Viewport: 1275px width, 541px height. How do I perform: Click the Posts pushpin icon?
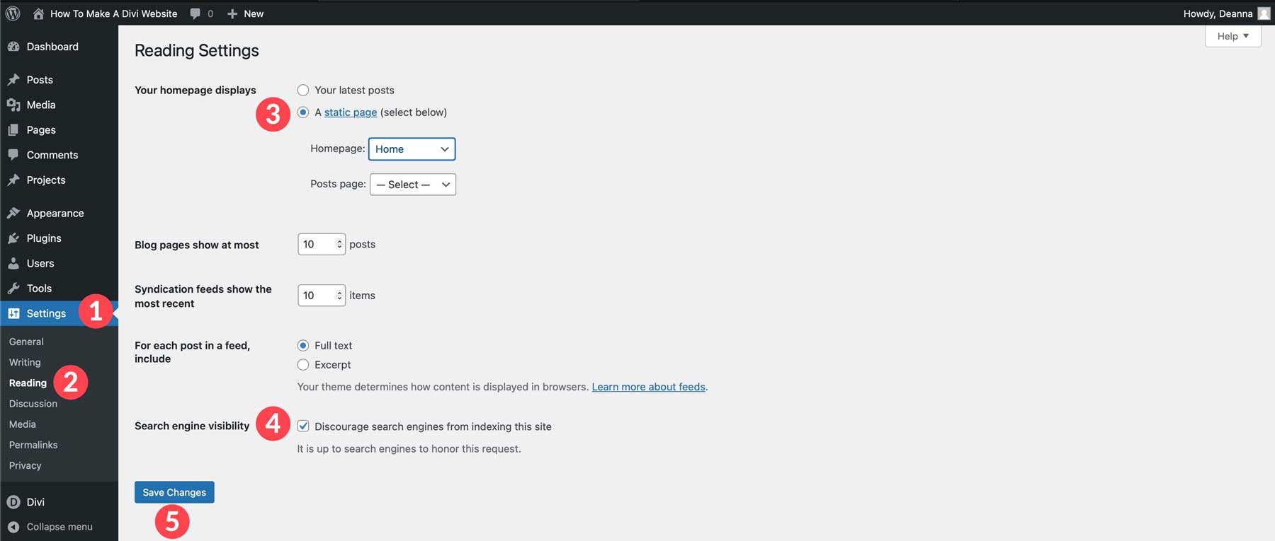coord(13,80)
